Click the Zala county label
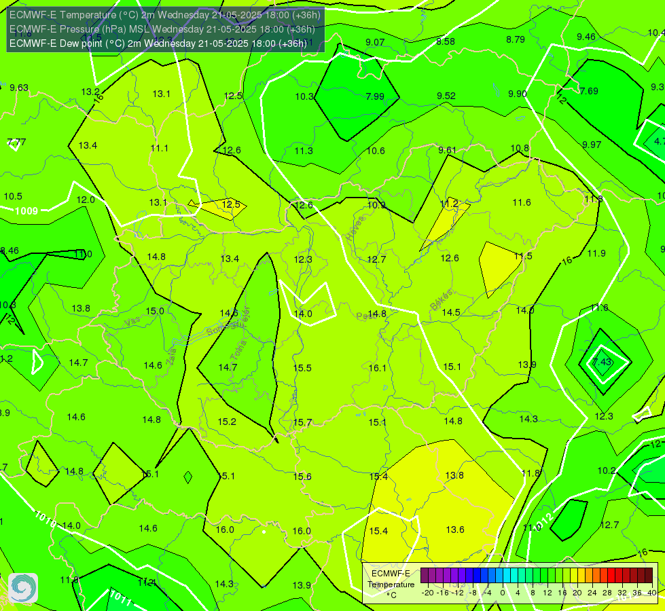665x611 pixels. 171,357
